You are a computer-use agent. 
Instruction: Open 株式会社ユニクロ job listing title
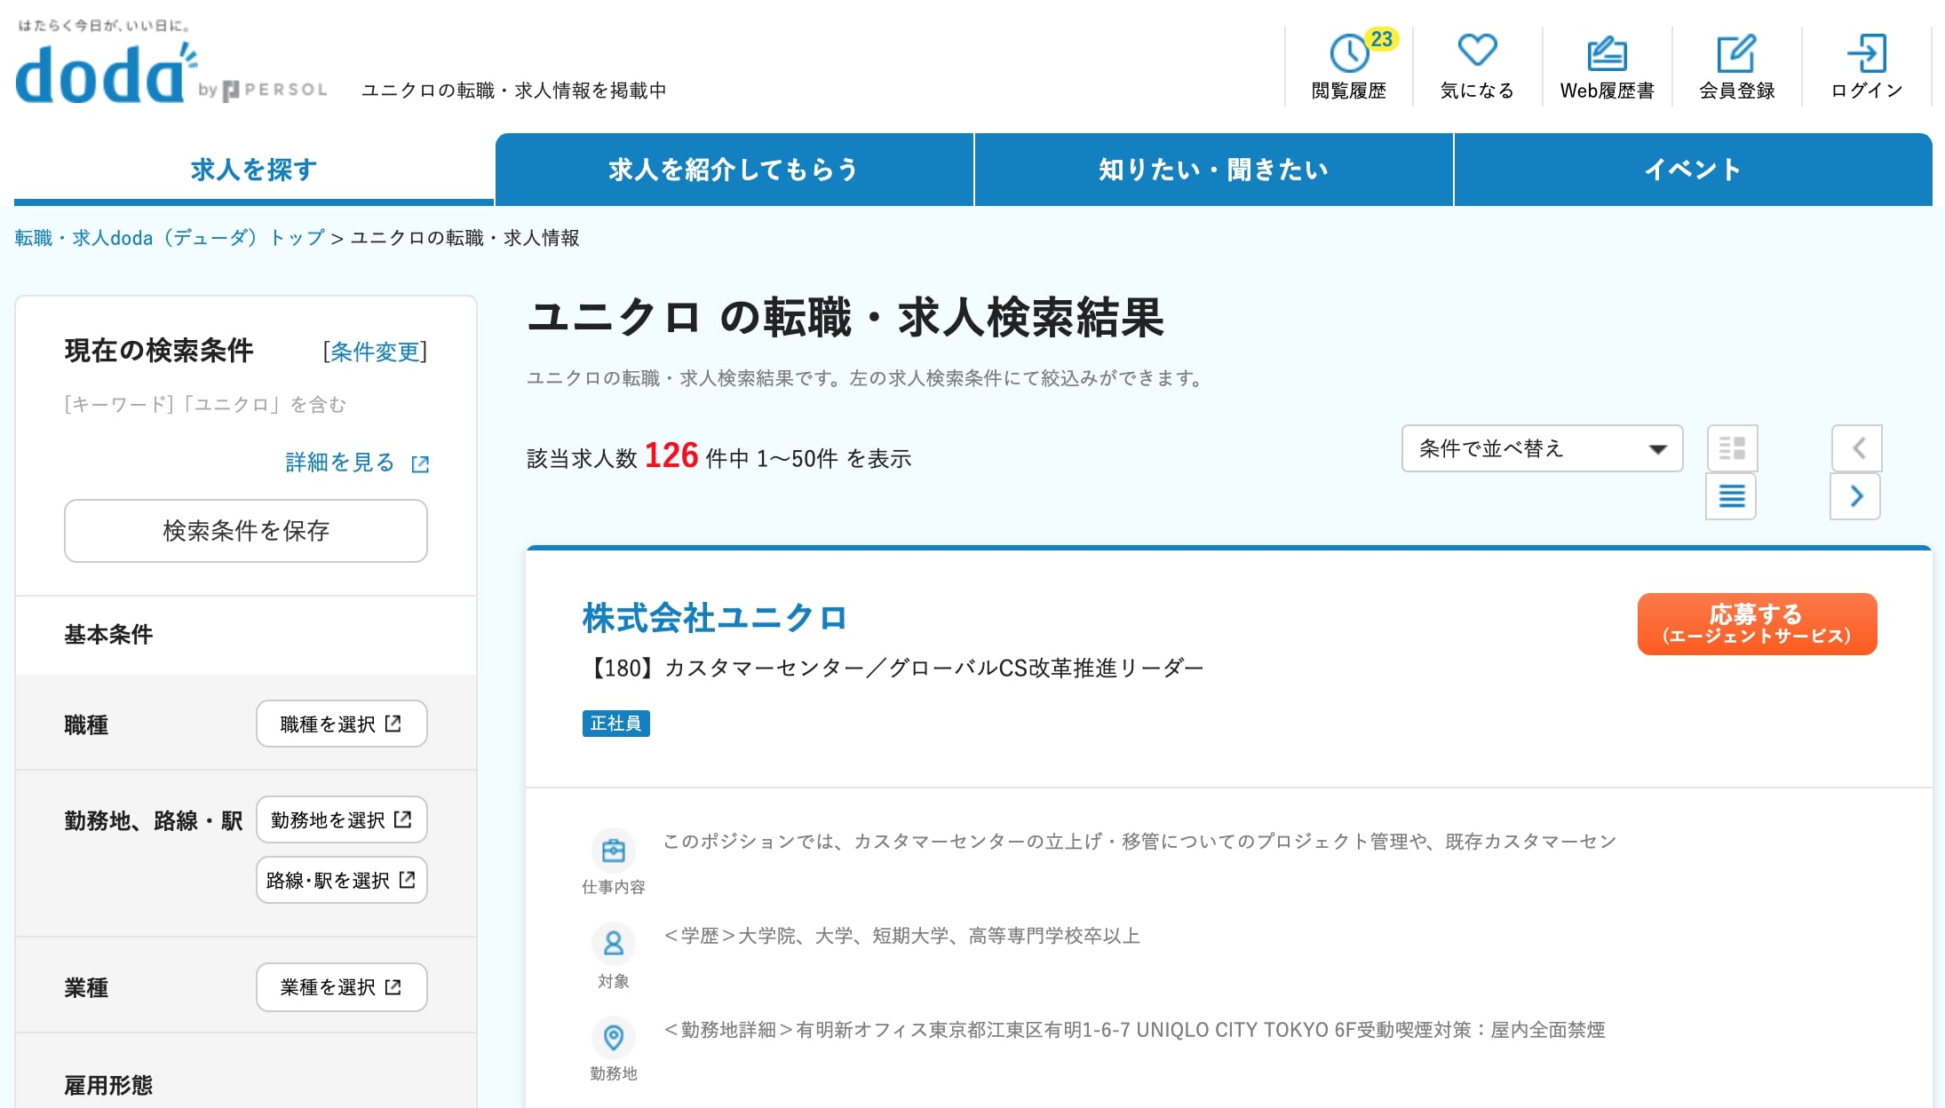click(x=715, y=618)
